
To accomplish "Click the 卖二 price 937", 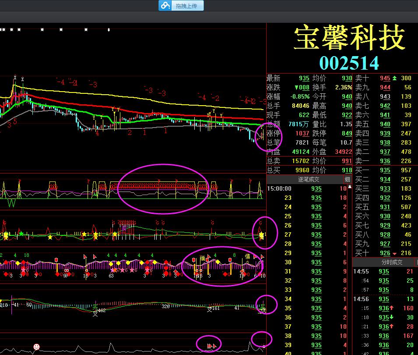I will [385, 152].
